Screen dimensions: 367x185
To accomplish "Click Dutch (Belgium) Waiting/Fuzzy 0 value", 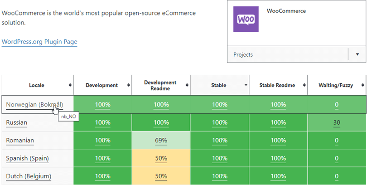I will pos(337,176).
